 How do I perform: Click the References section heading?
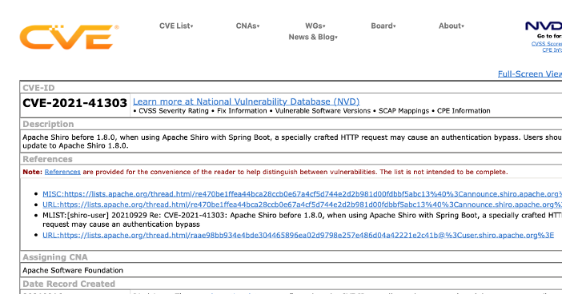coord(48,159)
